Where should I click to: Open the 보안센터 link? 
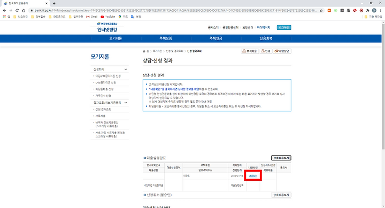coord(248,27)
